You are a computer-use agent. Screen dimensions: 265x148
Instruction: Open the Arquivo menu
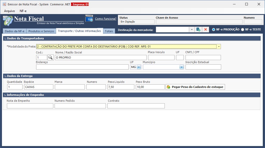pyautogui.click(x=9, y=11)
